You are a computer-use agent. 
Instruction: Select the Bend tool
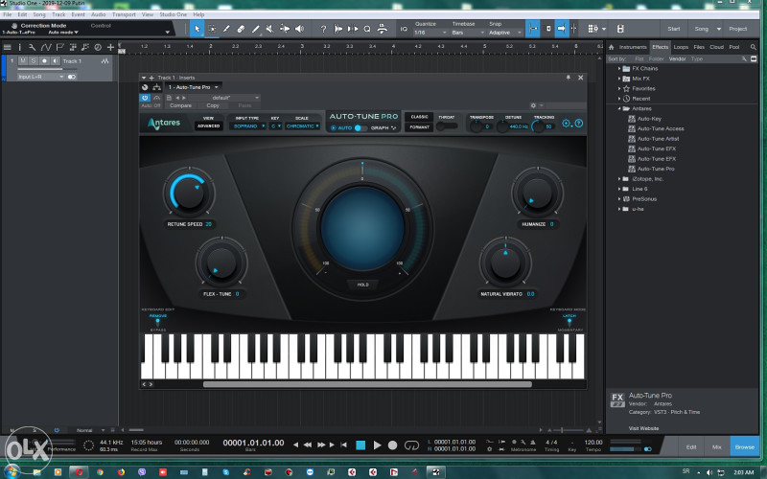[285, 29]
